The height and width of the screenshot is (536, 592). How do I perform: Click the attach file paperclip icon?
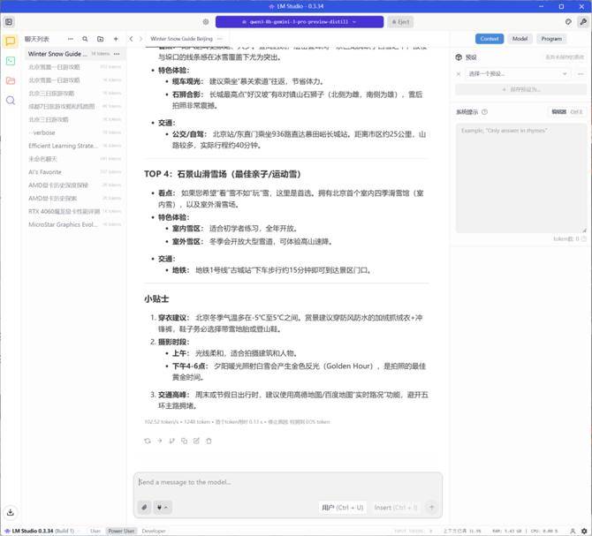pyautogui.click(x=143, y=507)
